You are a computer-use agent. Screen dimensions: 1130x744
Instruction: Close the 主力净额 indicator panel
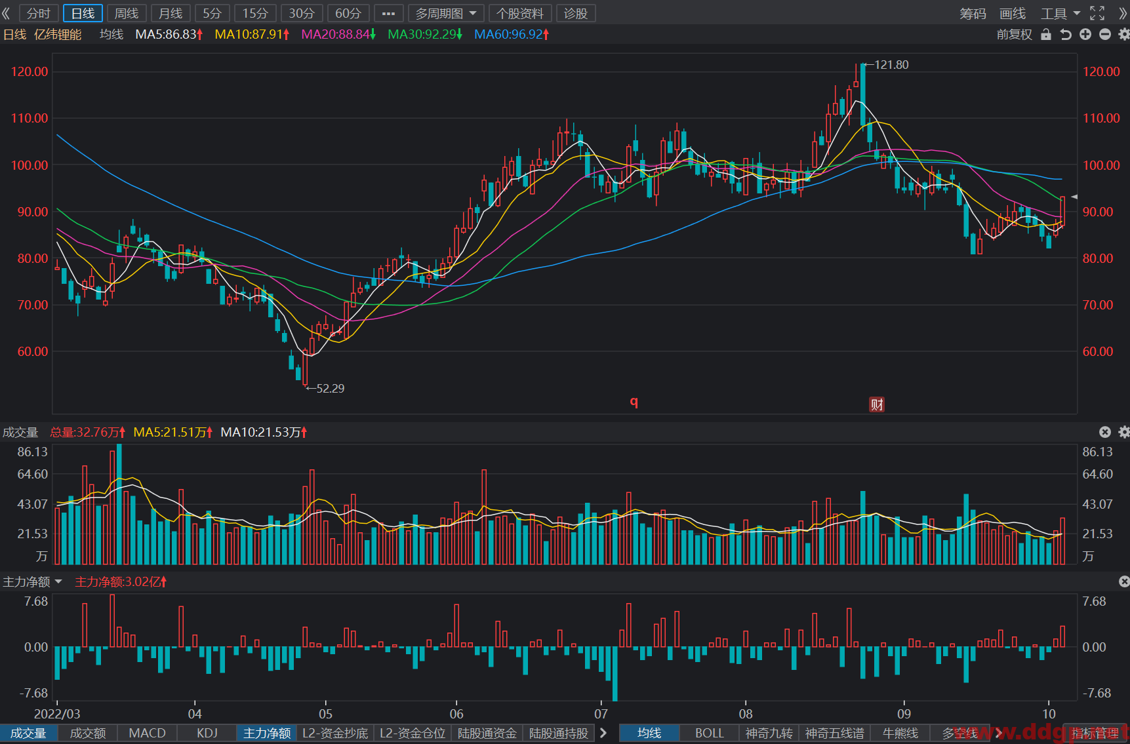[x=1123, y=581]
